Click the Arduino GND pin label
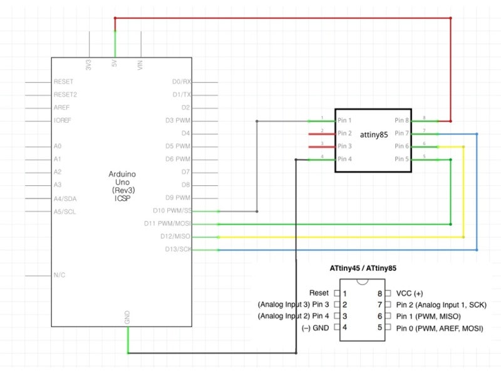This screenshot has height=373, width=501. 127,317
